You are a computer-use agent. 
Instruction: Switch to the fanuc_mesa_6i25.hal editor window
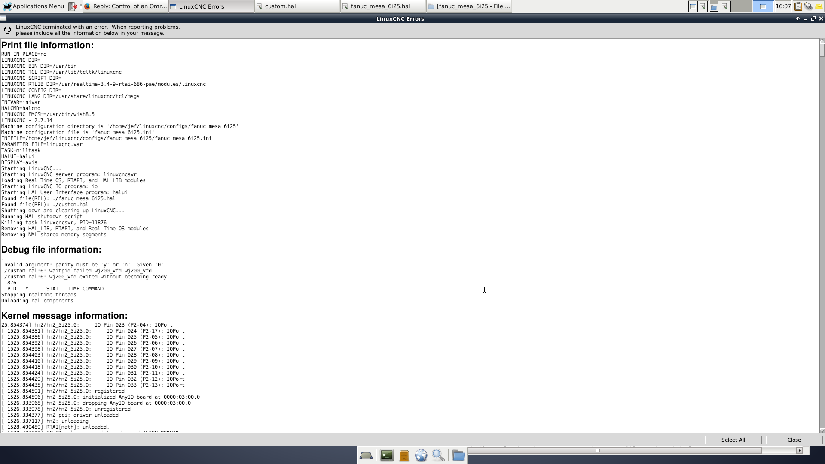tap(383, 6)
